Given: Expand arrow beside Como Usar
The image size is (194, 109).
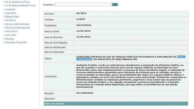Looking at the screenshot, I should coord(3,35).
